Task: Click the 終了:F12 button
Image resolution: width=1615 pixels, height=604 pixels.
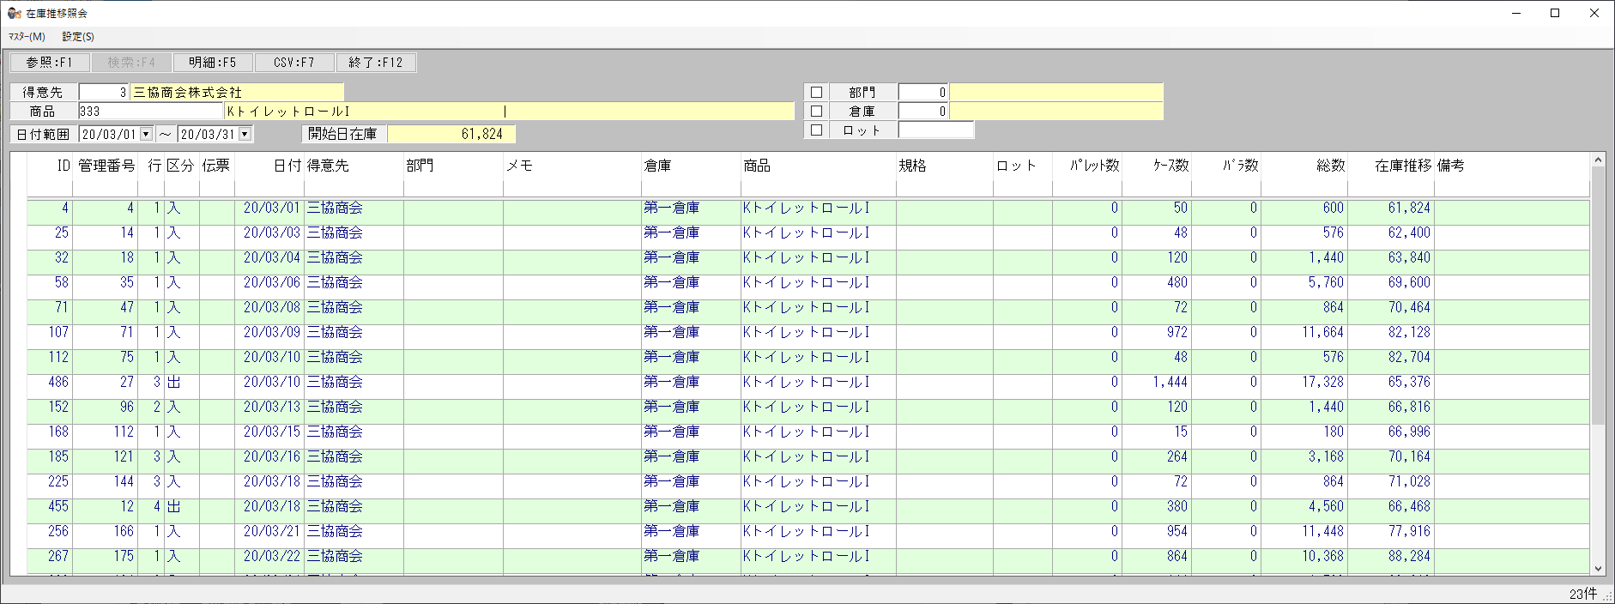Action: click(376, 63)
